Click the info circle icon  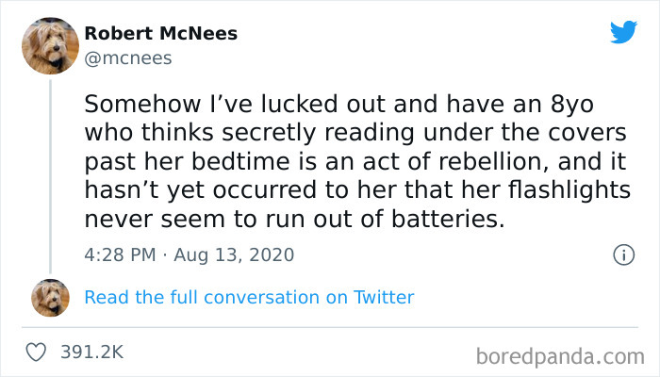click(x=622, y=254)
